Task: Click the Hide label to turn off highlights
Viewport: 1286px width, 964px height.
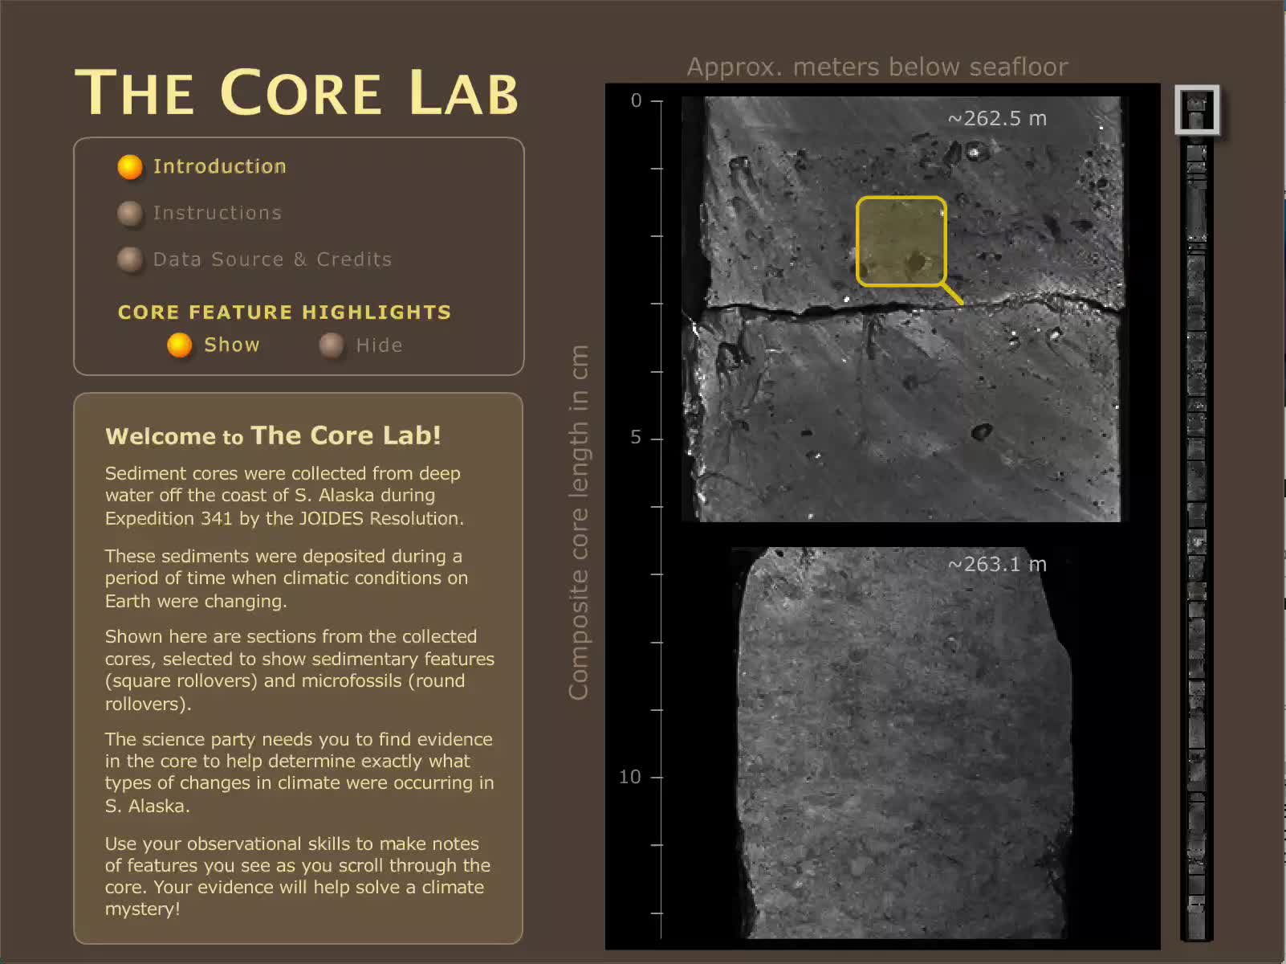Action: (379, 345)
